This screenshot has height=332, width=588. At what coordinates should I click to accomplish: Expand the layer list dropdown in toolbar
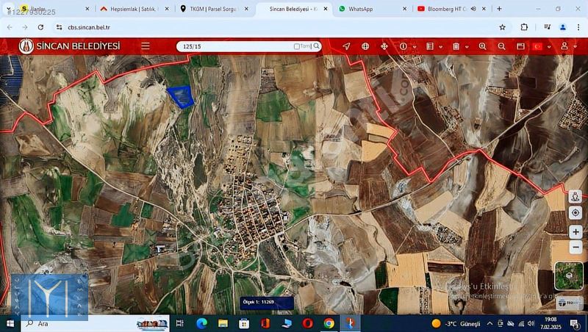click(x=440, y=46)
